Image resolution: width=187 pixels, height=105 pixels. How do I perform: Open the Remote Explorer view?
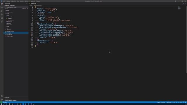click(2, 18)
